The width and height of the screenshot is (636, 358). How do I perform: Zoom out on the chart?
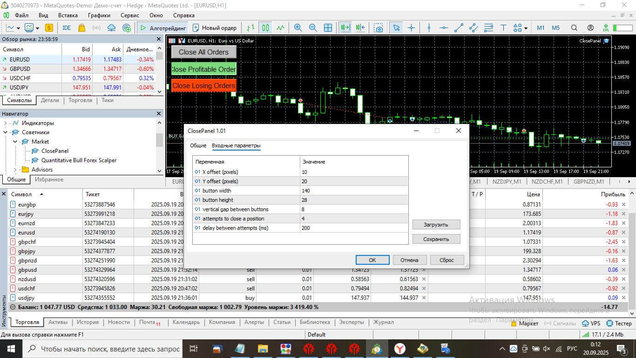coord(313,28)
